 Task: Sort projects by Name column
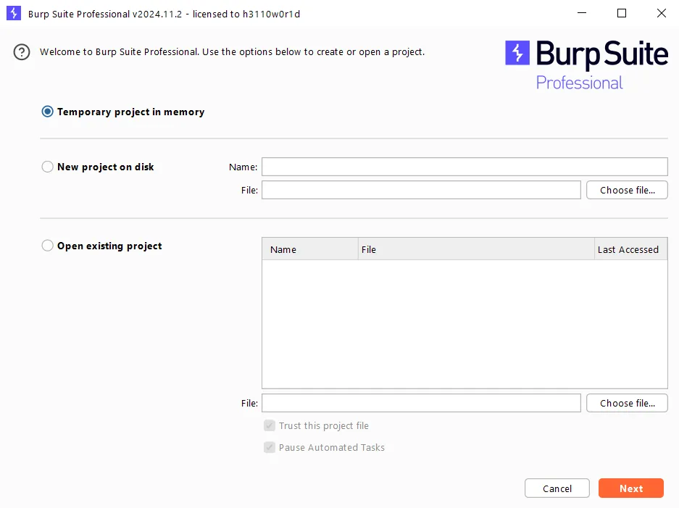click(310, 249)
